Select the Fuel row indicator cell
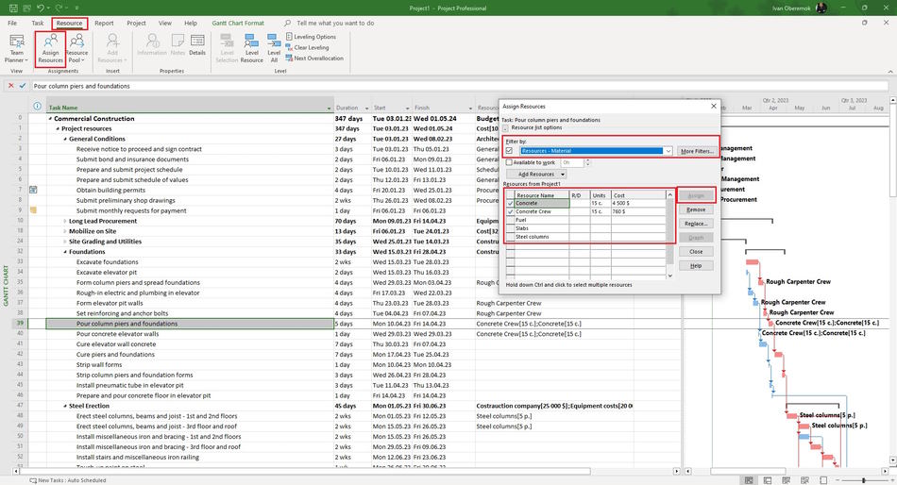 [x=510, y=220]
